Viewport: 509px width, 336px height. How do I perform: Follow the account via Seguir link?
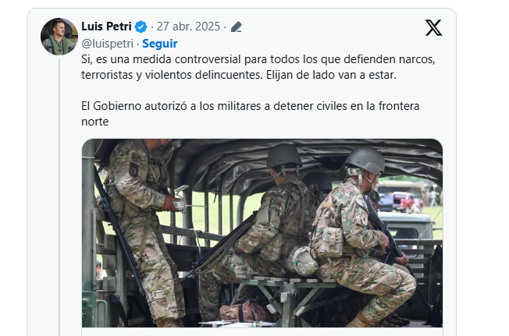[160, 44]
